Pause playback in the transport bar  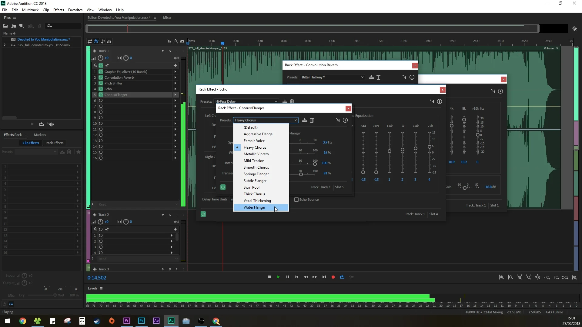click(287, 277)
